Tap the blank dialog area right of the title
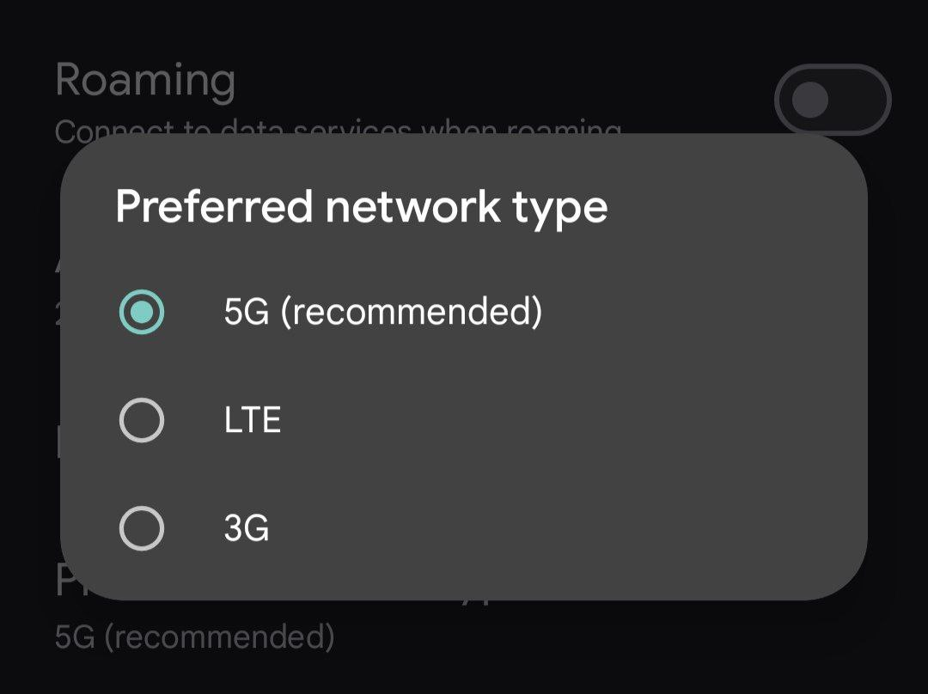Viewport: 928px width, 694px height. [x=739, y=207]
